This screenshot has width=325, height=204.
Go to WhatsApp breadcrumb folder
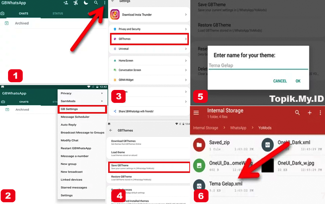point(238,128)
